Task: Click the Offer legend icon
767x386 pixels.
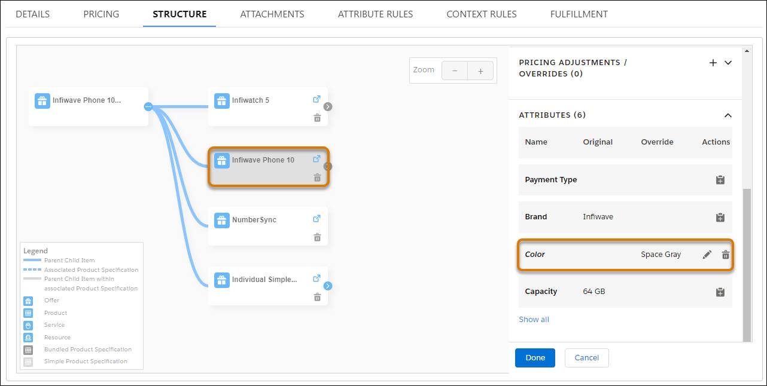Action: pos(28,301)
